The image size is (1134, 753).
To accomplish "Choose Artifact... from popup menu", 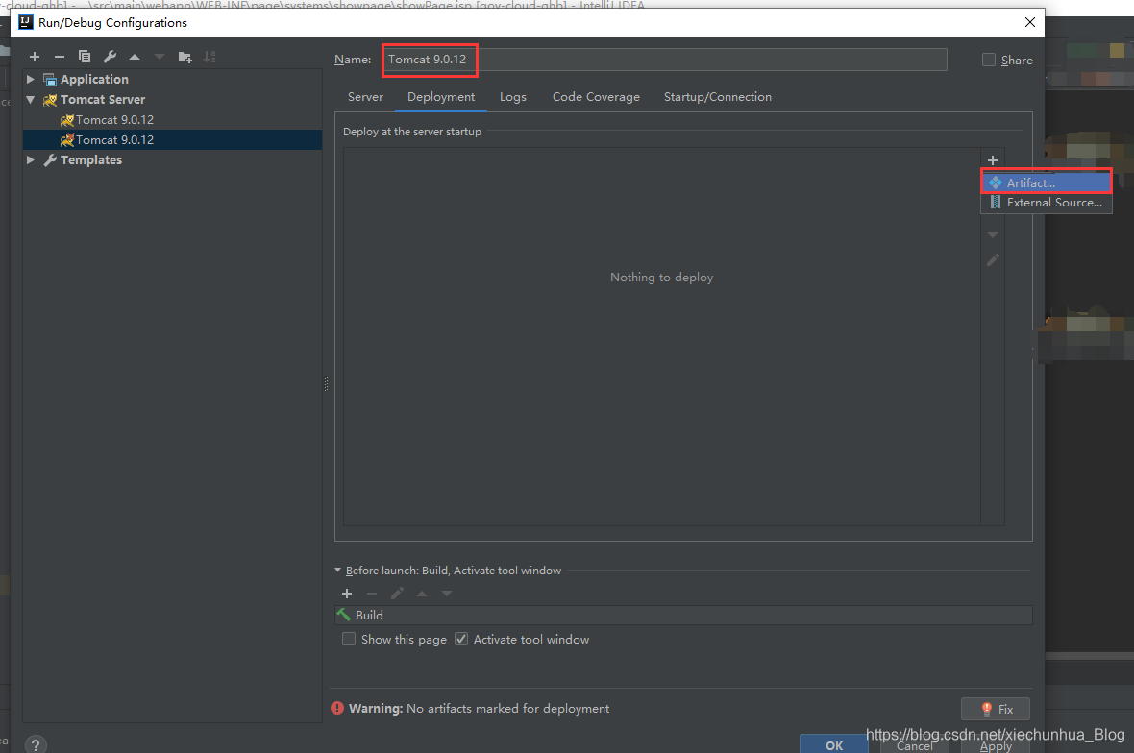I will point(1046,182).
